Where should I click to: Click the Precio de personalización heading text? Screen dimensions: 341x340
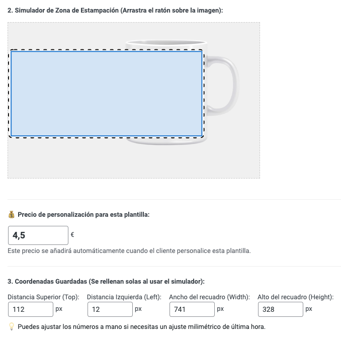(x=83, y=215)
